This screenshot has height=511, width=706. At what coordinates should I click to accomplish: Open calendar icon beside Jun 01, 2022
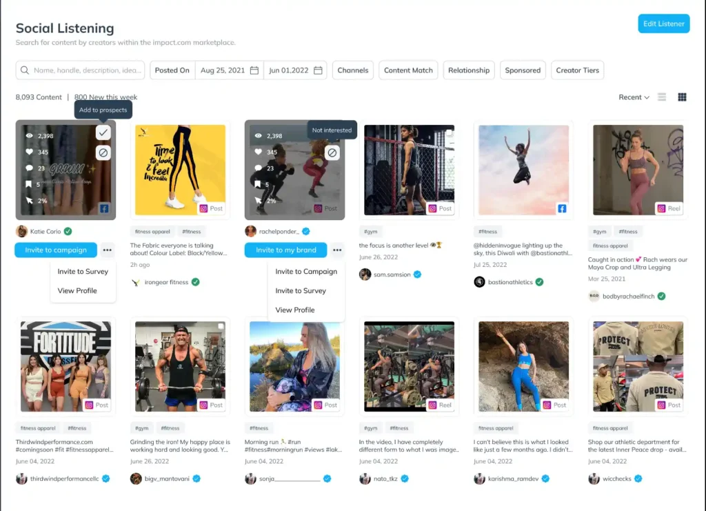[318, 70]
